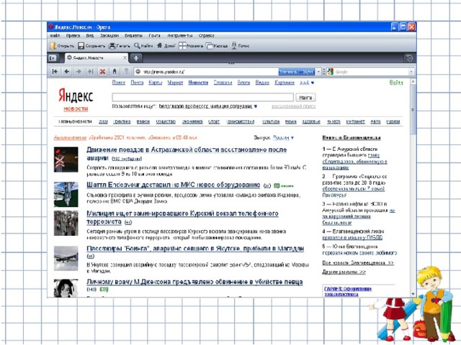This screenshot has height=345, width=461.
Task: Open a new tab with the plus button
Action: point(136,58)
